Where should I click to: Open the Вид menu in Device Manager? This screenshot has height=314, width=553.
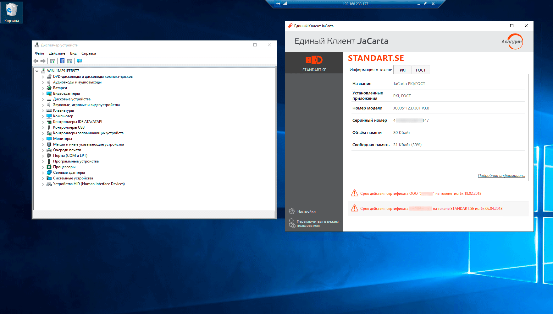coord(73,53)
